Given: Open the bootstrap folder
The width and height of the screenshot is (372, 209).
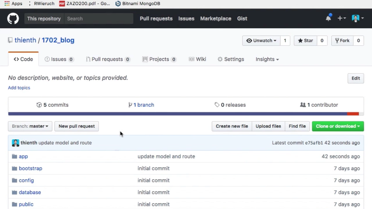Looking at the screenshot, I should (x=31, y=168).
